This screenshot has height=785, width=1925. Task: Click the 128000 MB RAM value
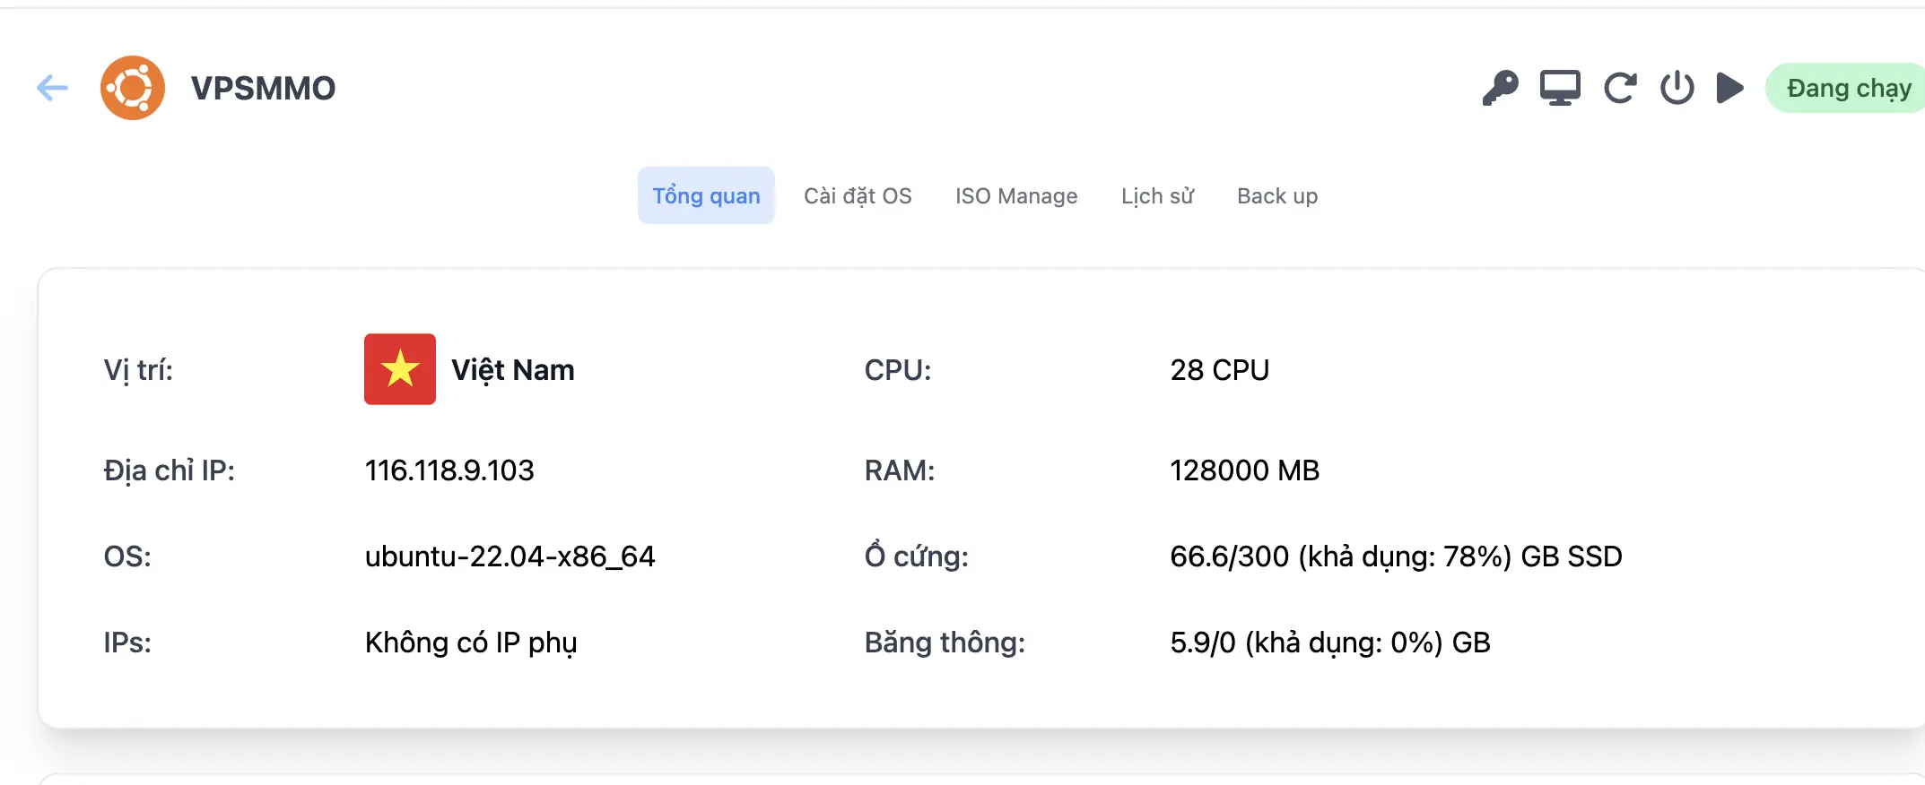pos(1244,470)
